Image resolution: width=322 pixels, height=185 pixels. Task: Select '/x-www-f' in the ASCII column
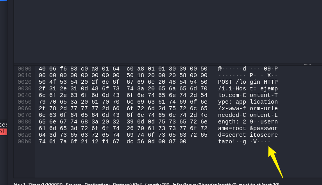click(232, 108)
